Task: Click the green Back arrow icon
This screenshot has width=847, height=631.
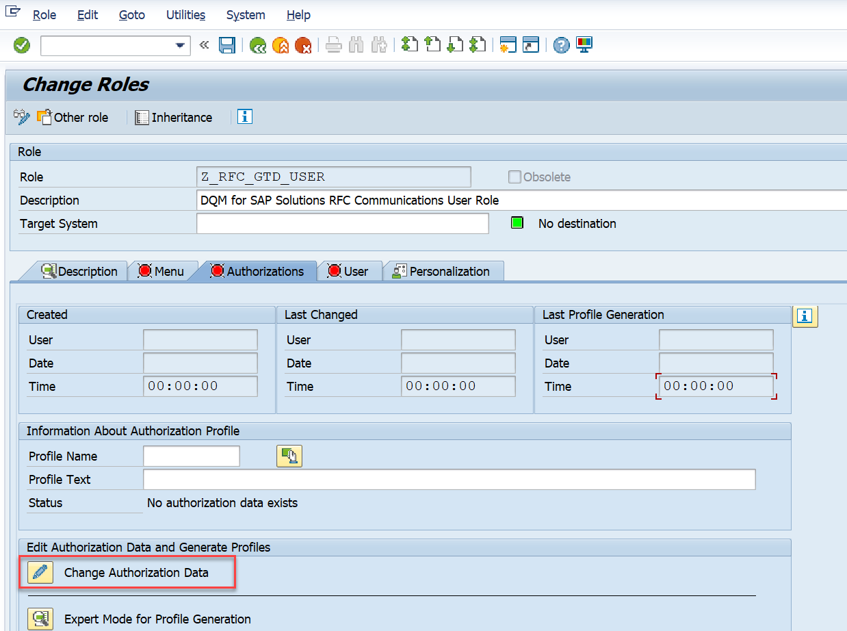Action: tap(258, 46)
